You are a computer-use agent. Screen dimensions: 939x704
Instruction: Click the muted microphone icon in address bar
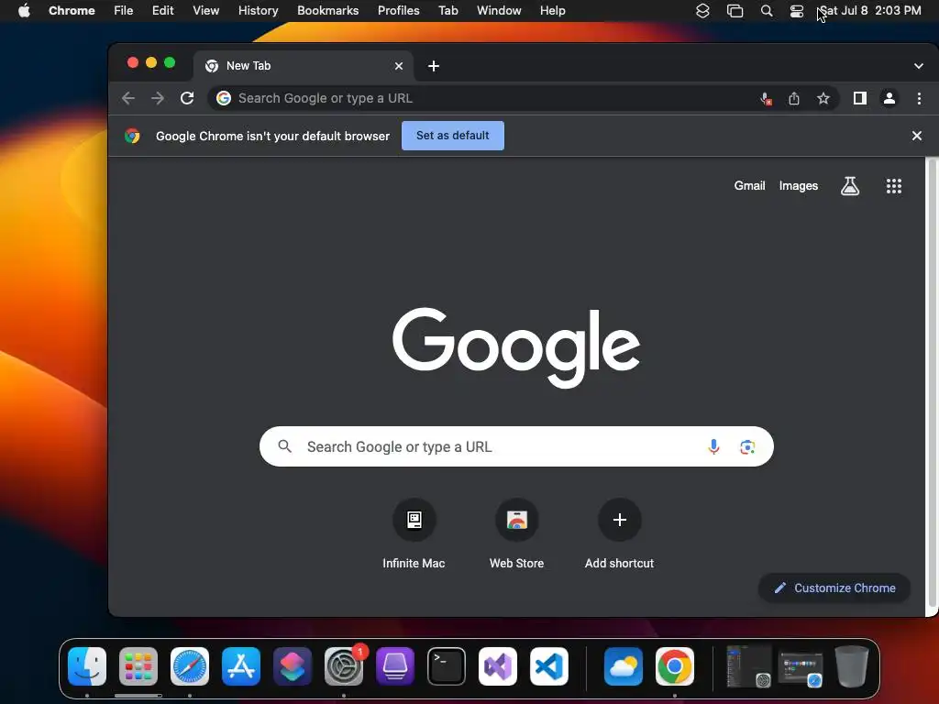click(766, 99)
